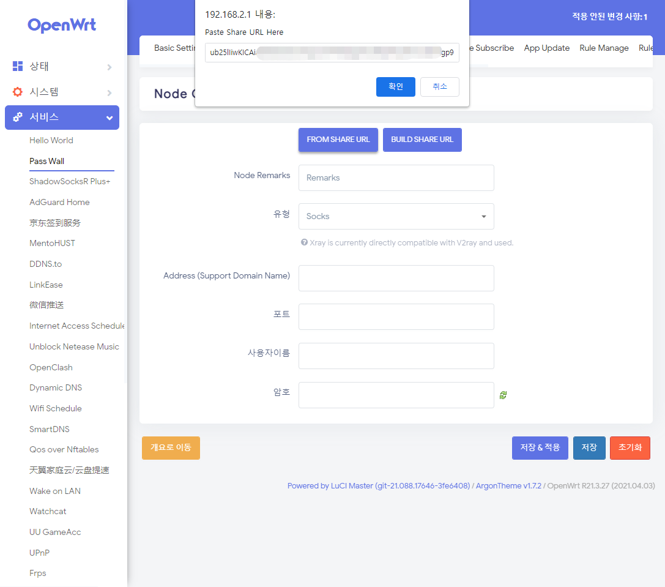Open MentoHUST service
Image resolution: width=665 pixels, height=587 pixels.
point(52,243)
